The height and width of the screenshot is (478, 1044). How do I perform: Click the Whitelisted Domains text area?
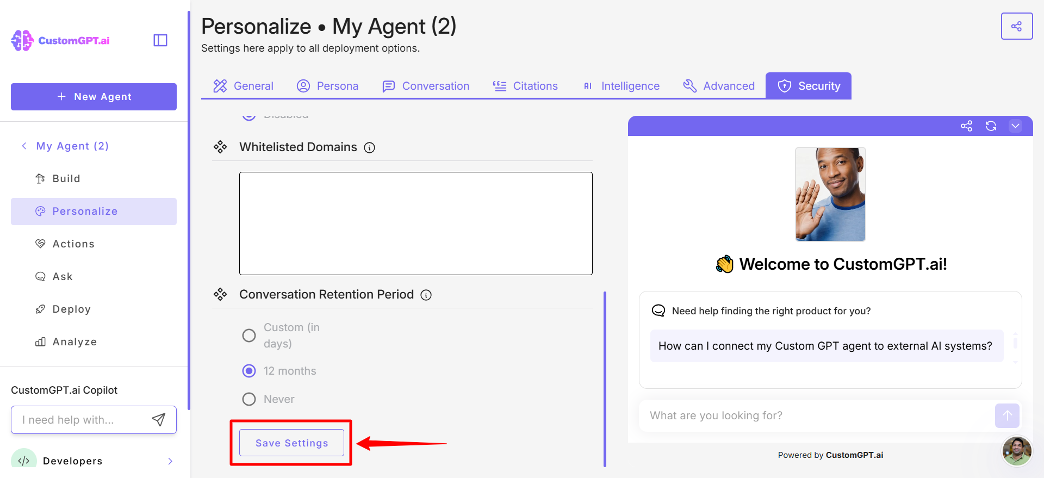coord(416,224)
